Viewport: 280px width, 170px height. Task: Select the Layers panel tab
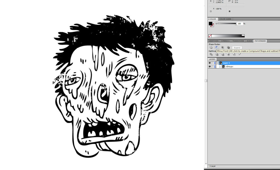tap(212, 59)
